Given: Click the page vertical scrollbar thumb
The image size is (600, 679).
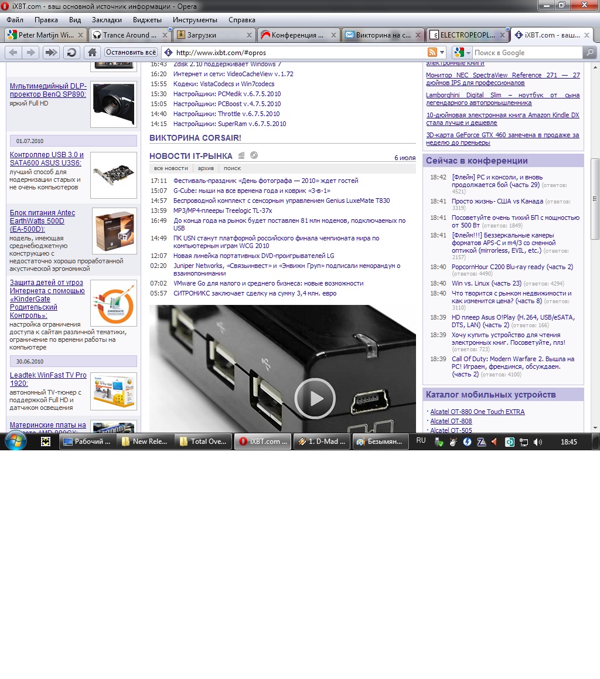Looking at the screenshot, I should (x=595, y=199).
